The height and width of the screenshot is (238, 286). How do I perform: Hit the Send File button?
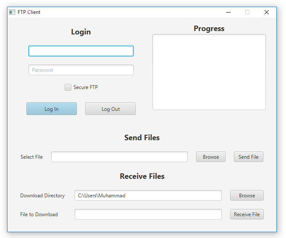[249, 157]
